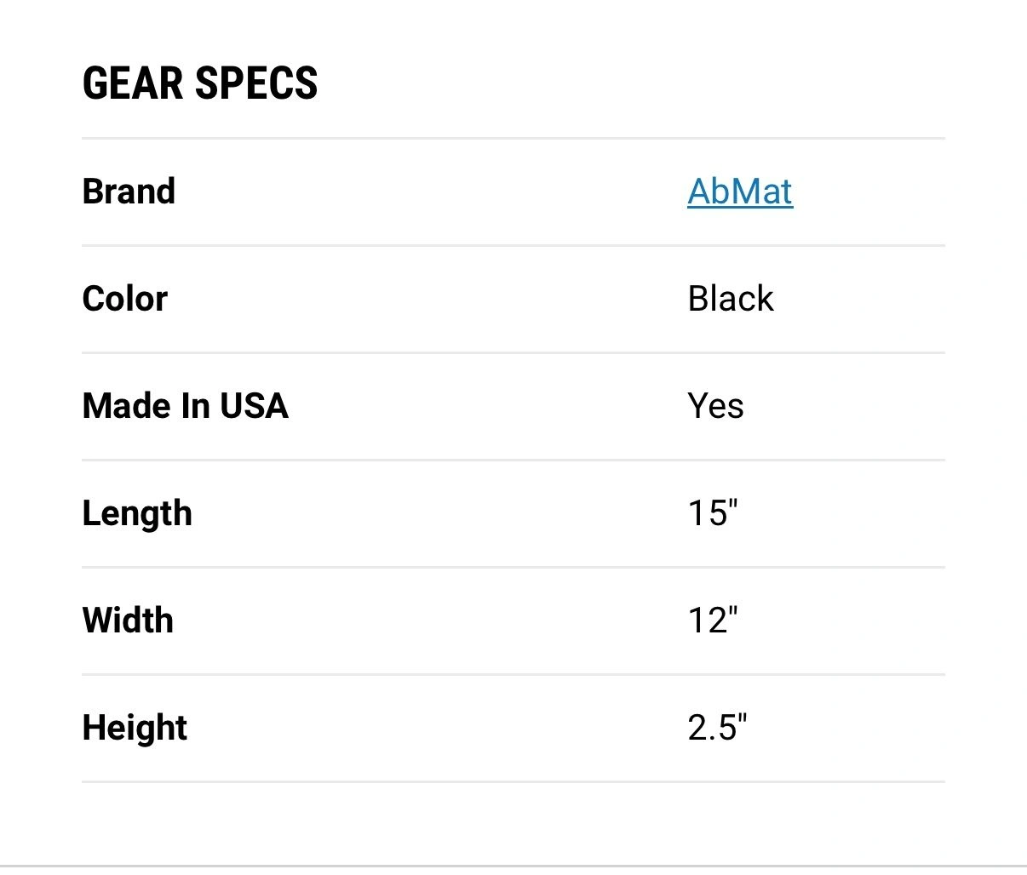This screenshot has width=1027, height=875.
Task: Click the Made In USA label
Action: pyautogui.click(x=185, y=406)
